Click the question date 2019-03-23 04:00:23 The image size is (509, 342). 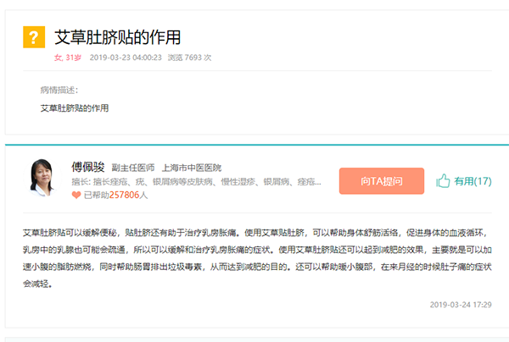[x=126, y=58]
